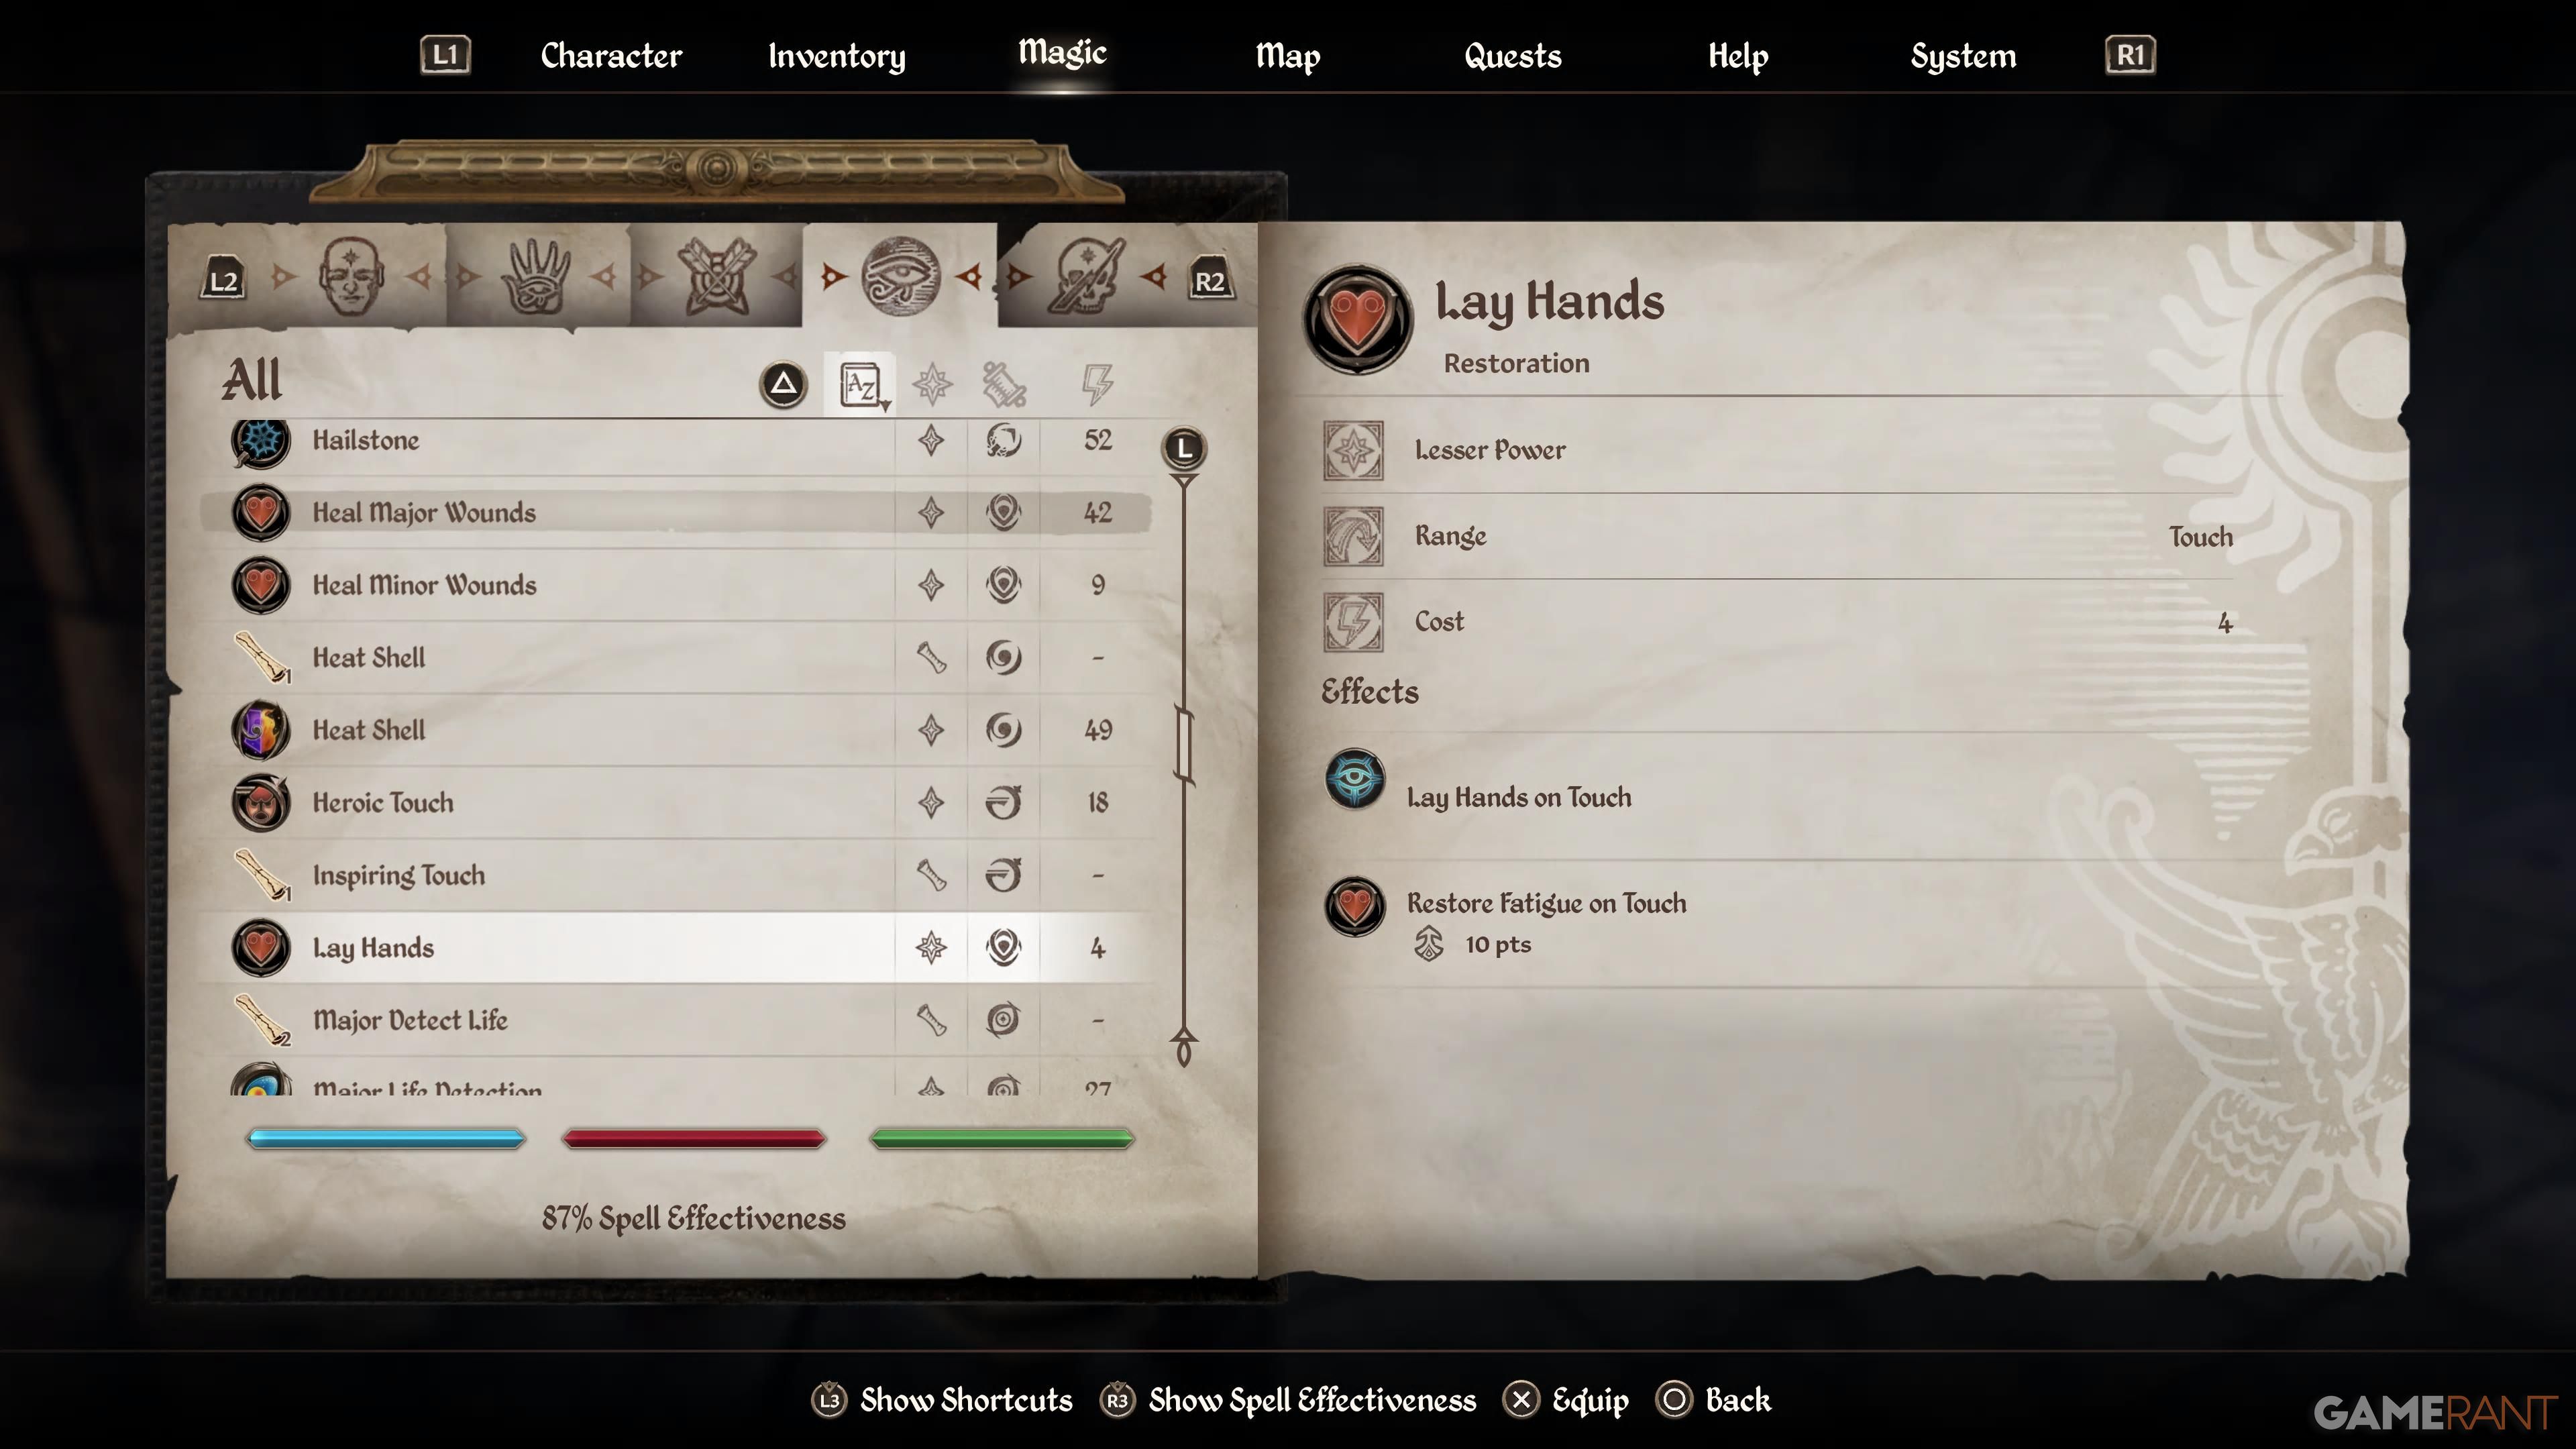Viewport: 2576px width, 1449px height.
Task: Select the Heal Minor Wounds spell row
Action: tap(675, 585)
